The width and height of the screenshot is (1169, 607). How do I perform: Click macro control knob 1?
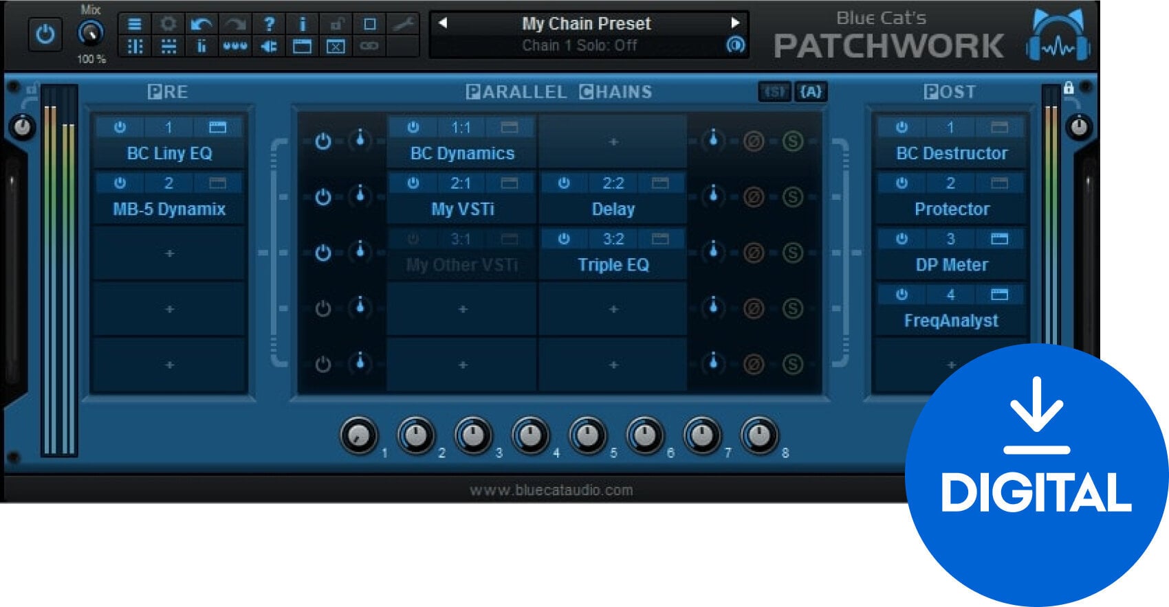click(359, 435)
